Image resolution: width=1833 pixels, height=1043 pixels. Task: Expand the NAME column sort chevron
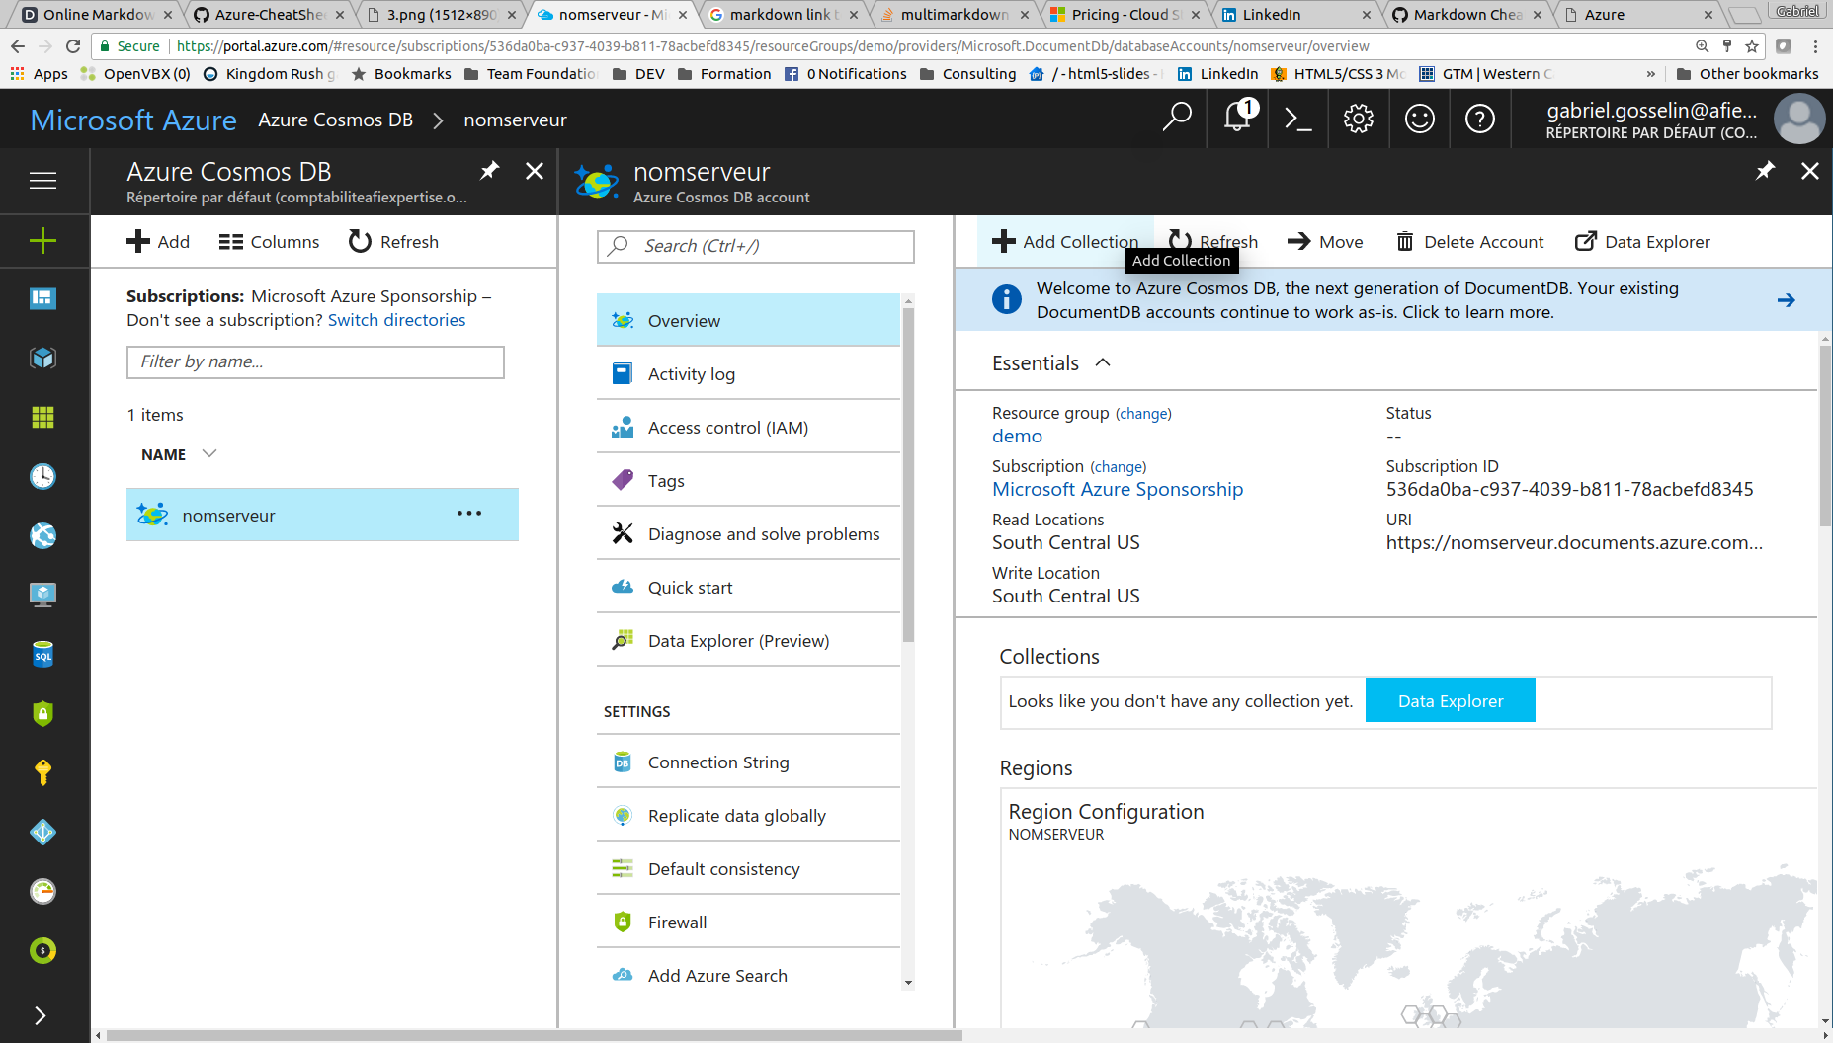208,453
